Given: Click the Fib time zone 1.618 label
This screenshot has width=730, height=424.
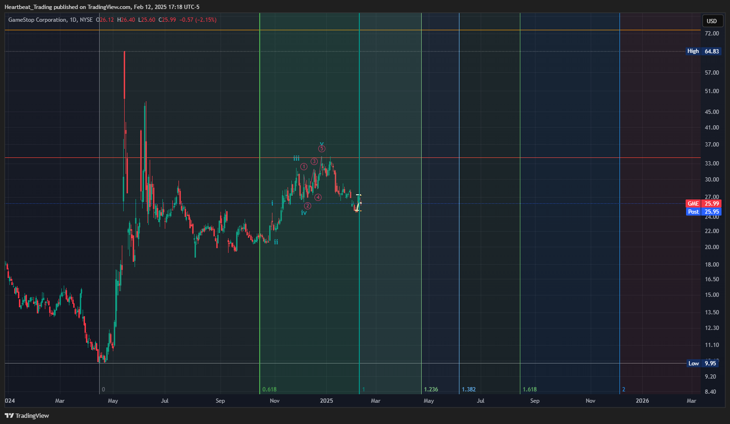Looking at the screenshot, I should click(x=530, y=389).
